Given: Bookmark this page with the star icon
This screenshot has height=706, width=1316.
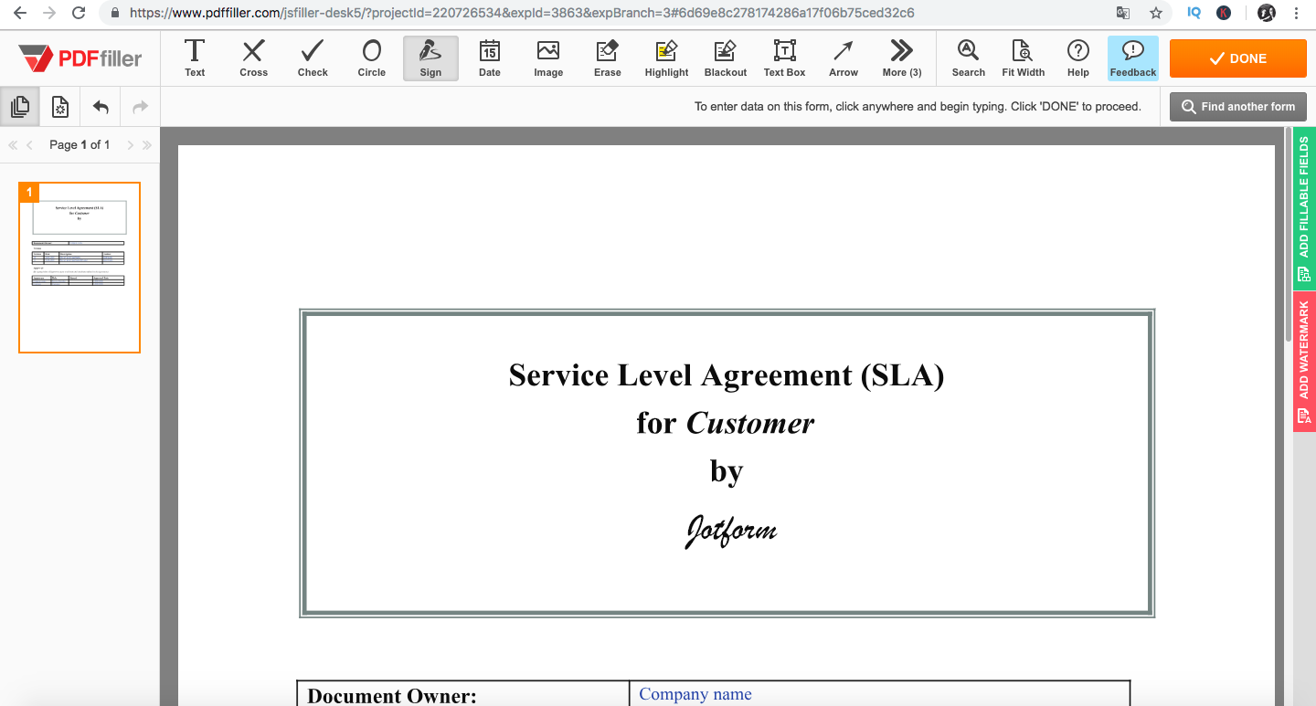Looking at the screenshot, I should click(x=1156, y=13).
